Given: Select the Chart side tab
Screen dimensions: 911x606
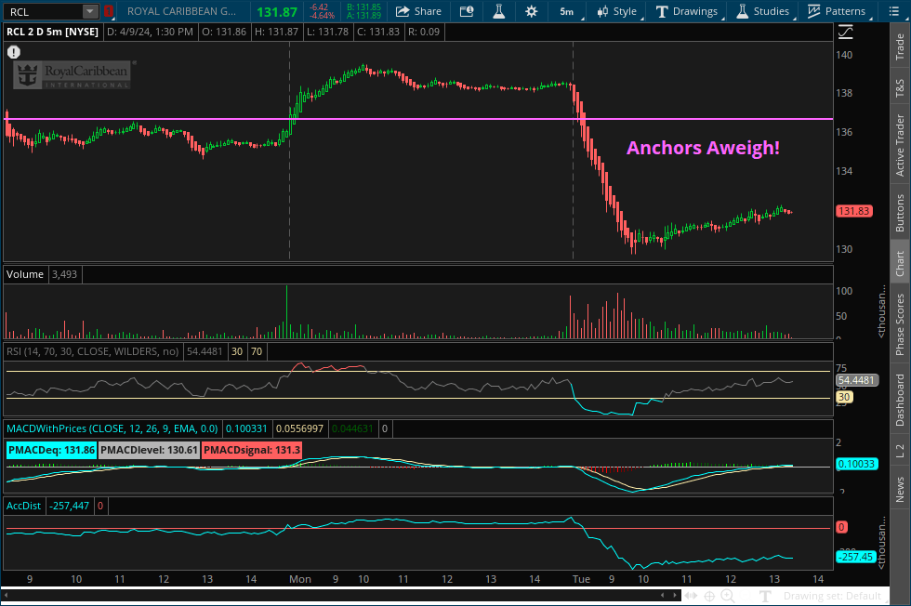Looking at the screenshot, I should [900, 263].
